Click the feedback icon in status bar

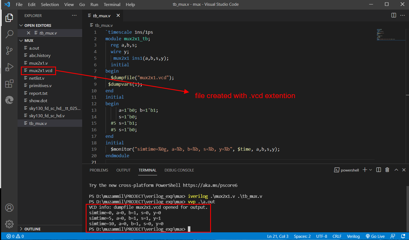[393, 236]
